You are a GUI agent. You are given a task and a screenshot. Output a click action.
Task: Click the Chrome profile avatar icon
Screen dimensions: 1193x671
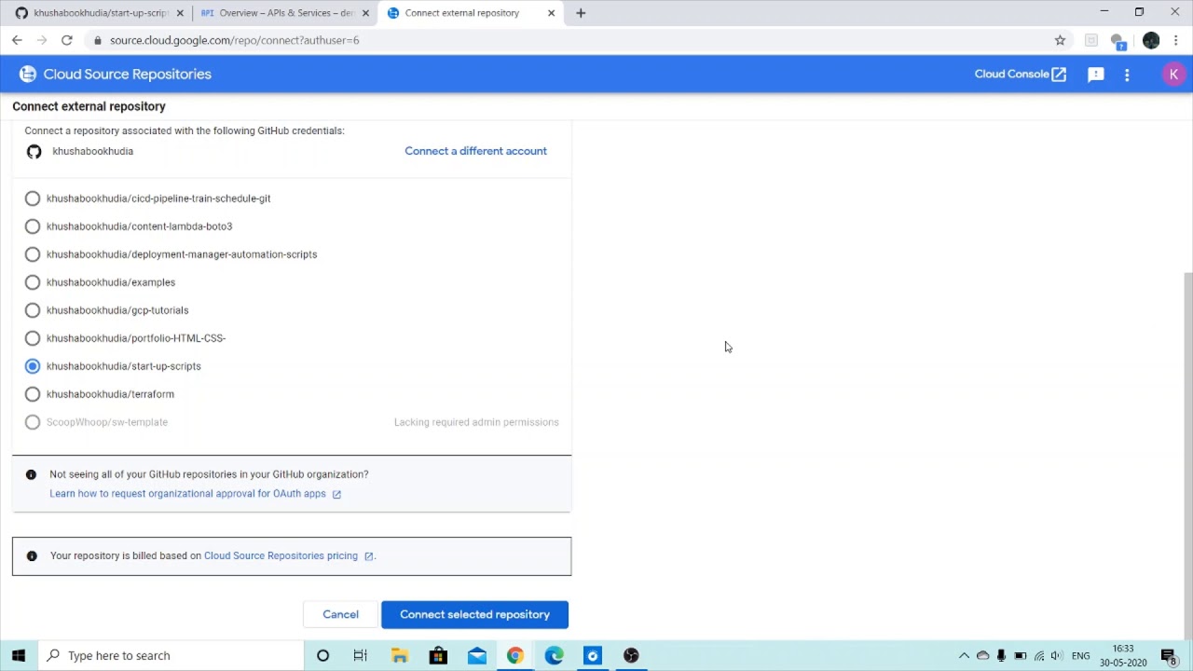(1151, 40)
